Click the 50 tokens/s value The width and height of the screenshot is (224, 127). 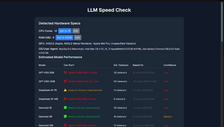tap(120, 81)
